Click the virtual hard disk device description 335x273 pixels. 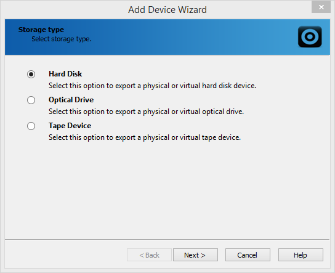click(x=152, y=86)
